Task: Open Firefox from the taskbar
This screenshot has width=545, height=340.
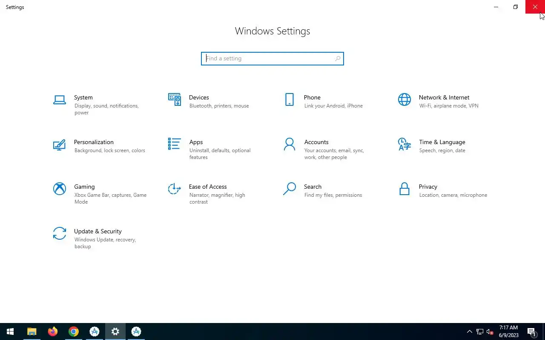Action: point(52,331)
